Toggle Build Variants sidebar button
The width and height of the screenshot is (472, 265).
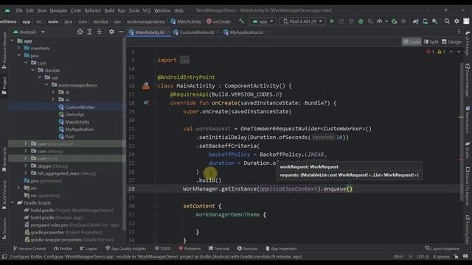click(4, 195)
